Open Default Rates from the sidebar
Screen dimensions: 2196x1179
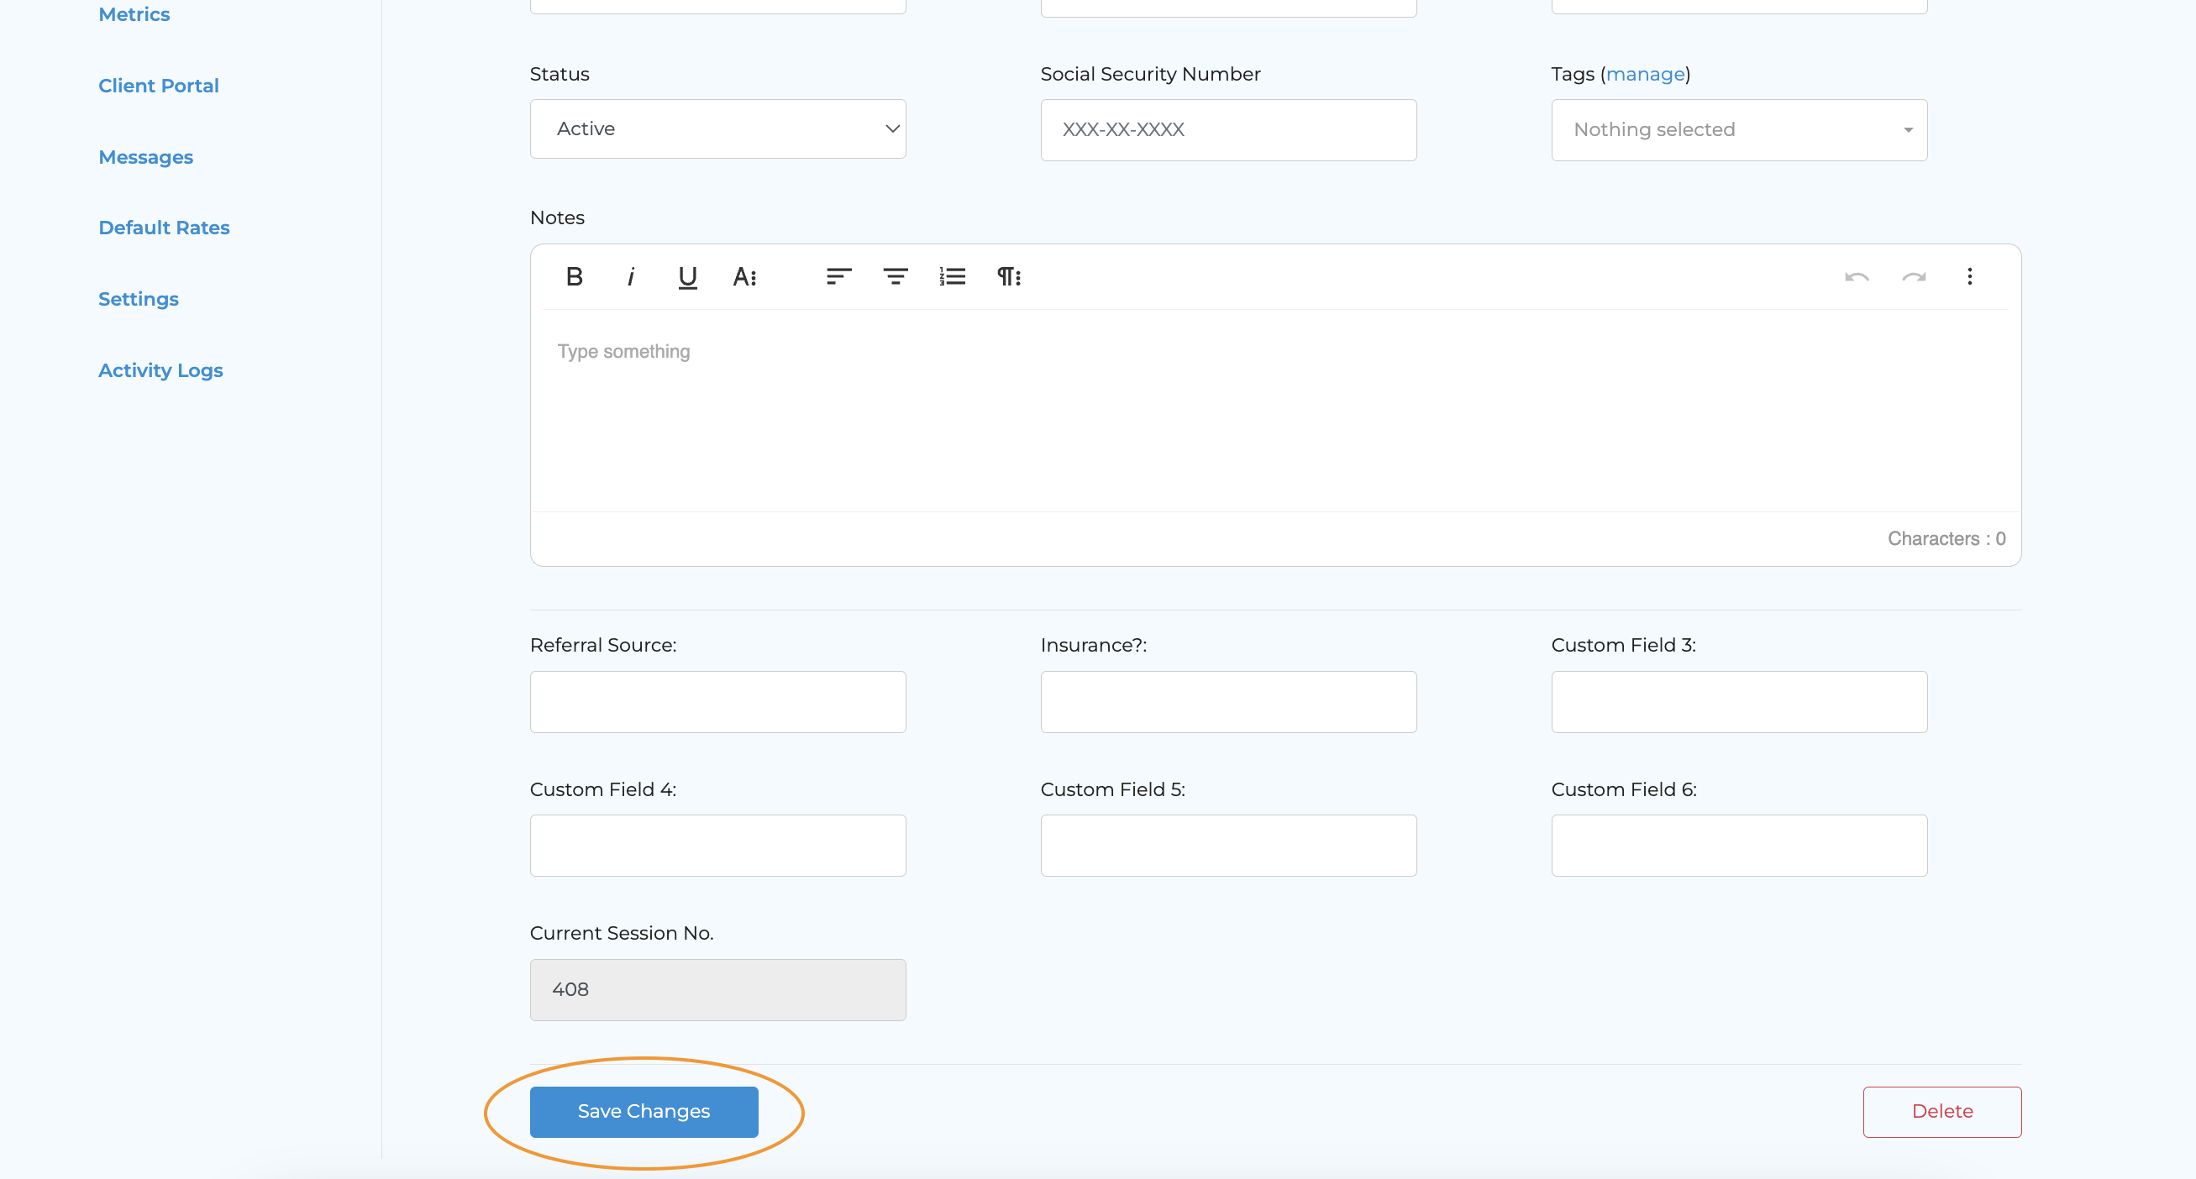pyautogui.click(x=164, y=228)
